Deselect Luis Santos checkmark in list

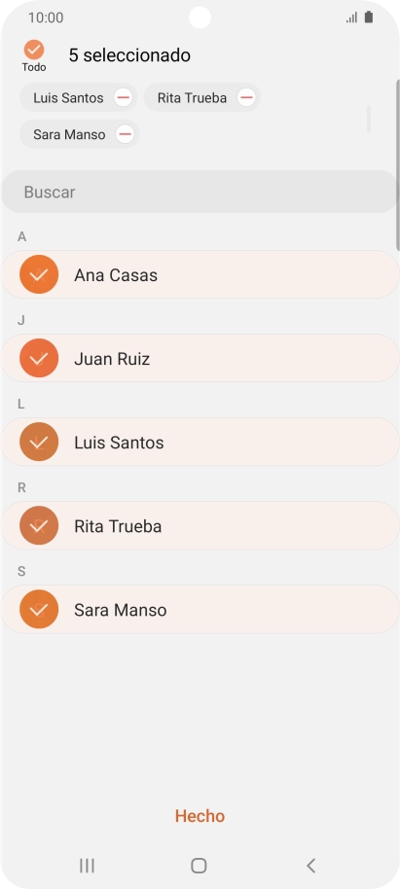pyautogui.click(x=39, y=443)
